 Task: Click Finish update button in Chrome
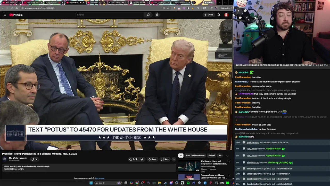click(x=225, y=8)
